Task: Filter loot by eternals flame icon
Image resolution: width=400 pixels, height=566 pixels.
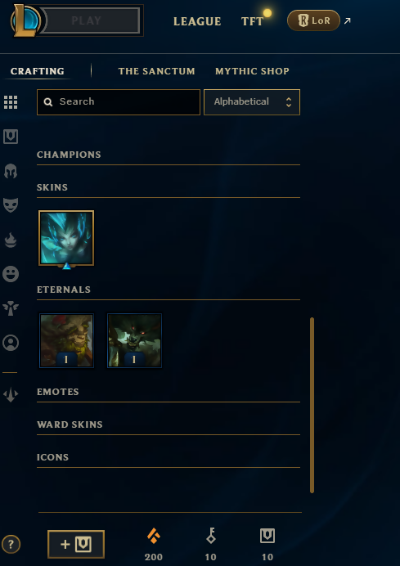Action: click(11, 240)
